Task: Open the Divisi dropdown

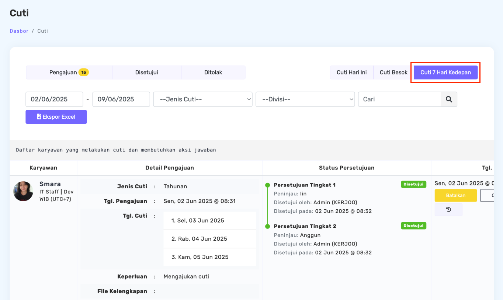Action: click(305, 99)
